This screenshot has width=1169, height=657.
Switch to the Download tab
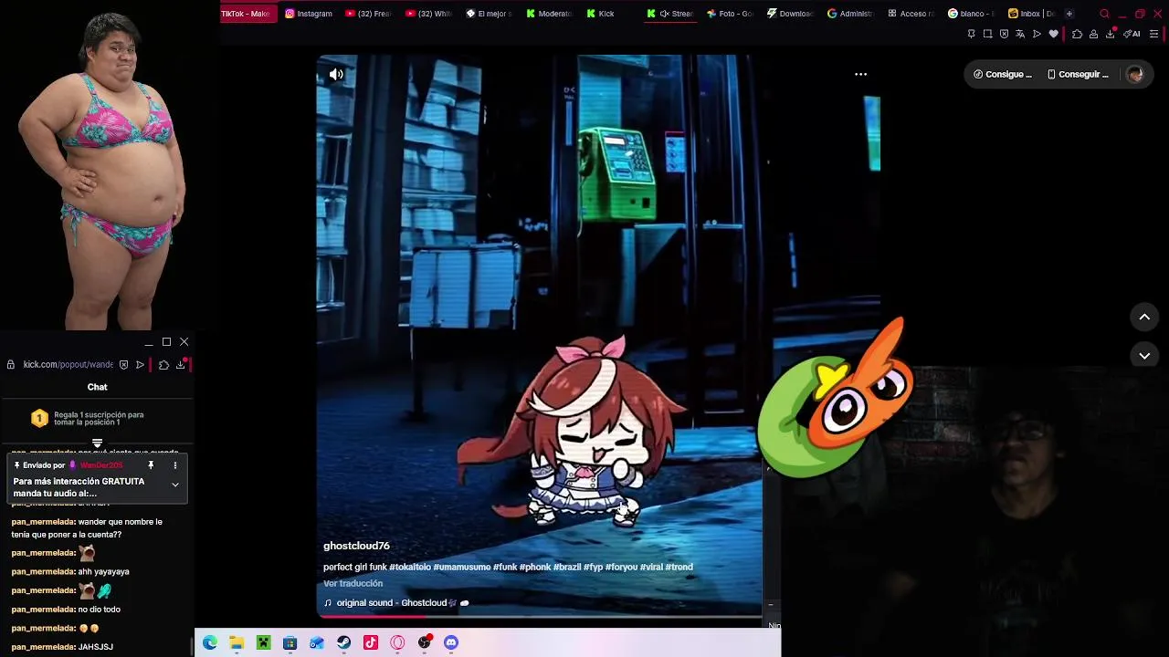(x=791, y=14)
